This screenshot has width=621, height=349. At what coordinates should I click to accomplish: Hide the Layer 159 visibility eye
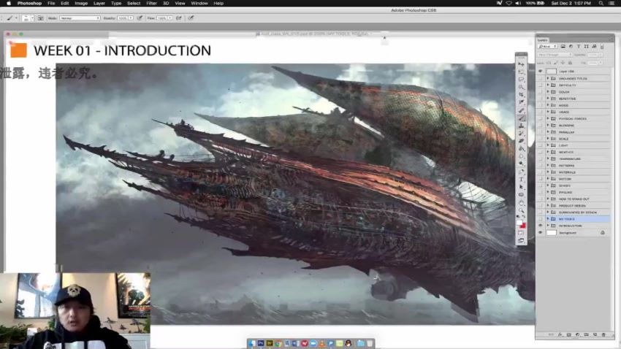click(x=540, y=72)
